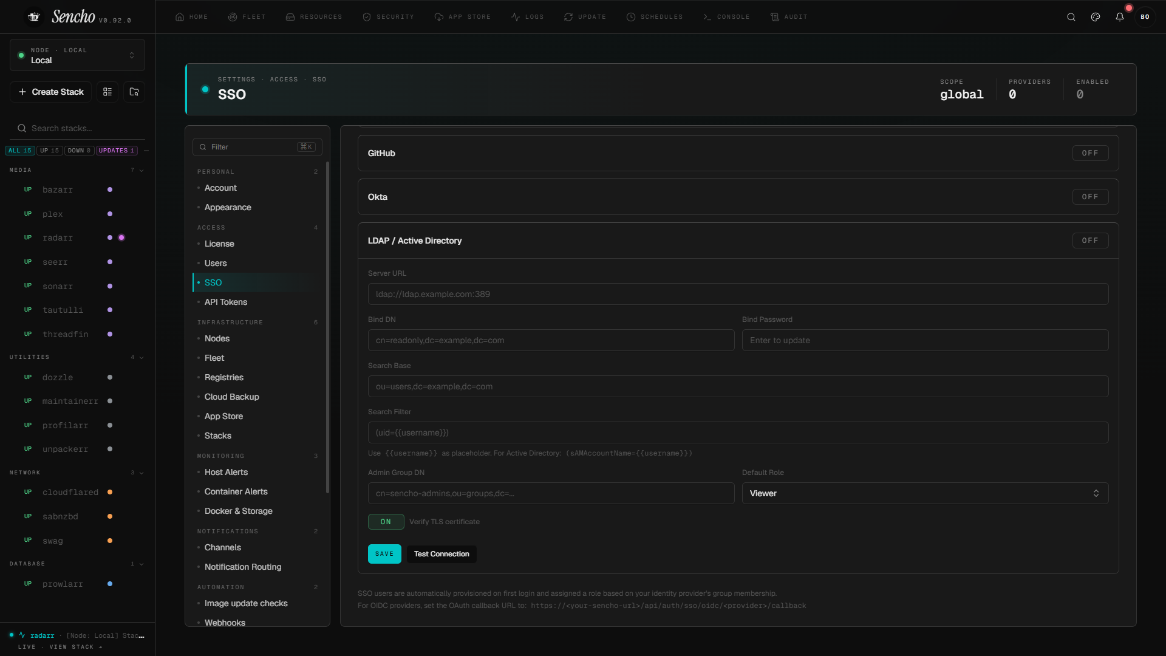Click the Bind DN input field
Viewport: 1166px width, 656px height.
click(x=551, y=340)
